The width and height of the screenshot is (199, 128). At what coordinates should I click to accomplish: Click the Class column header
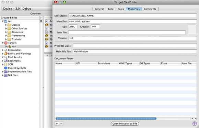point(171,63)
